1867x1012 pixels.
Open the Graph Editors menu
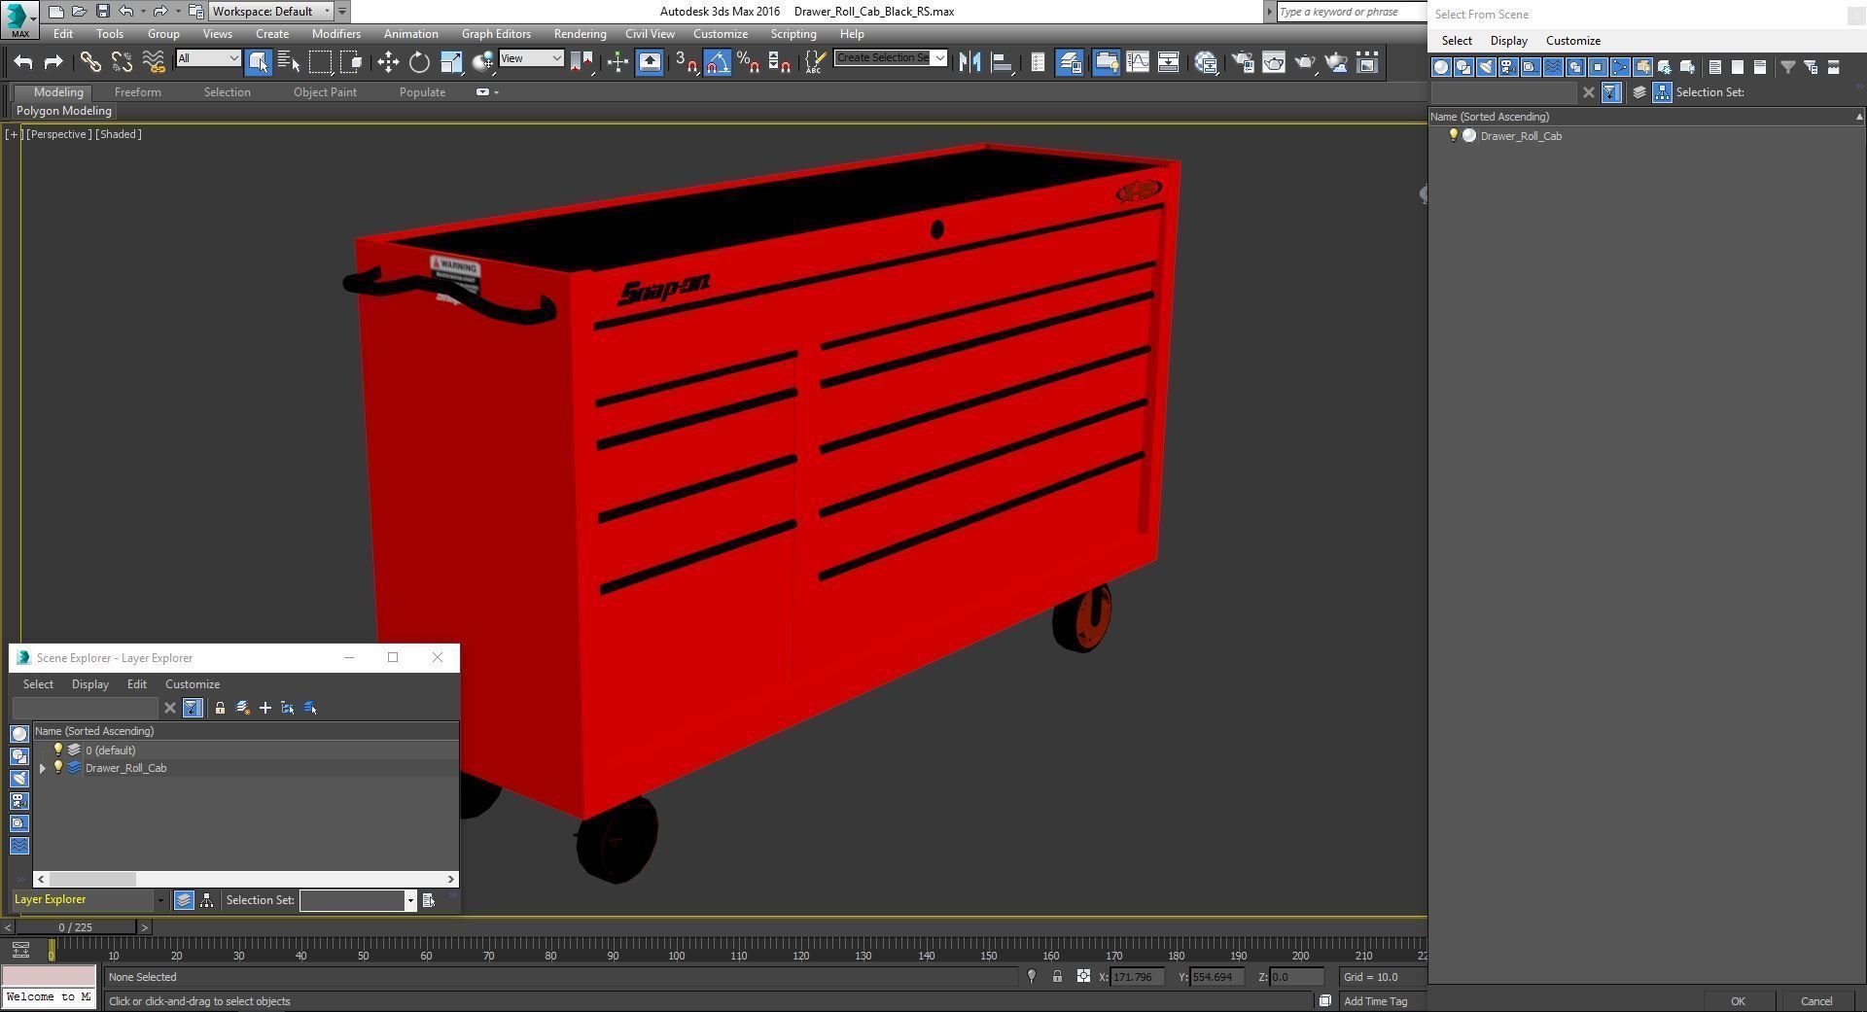496,33
